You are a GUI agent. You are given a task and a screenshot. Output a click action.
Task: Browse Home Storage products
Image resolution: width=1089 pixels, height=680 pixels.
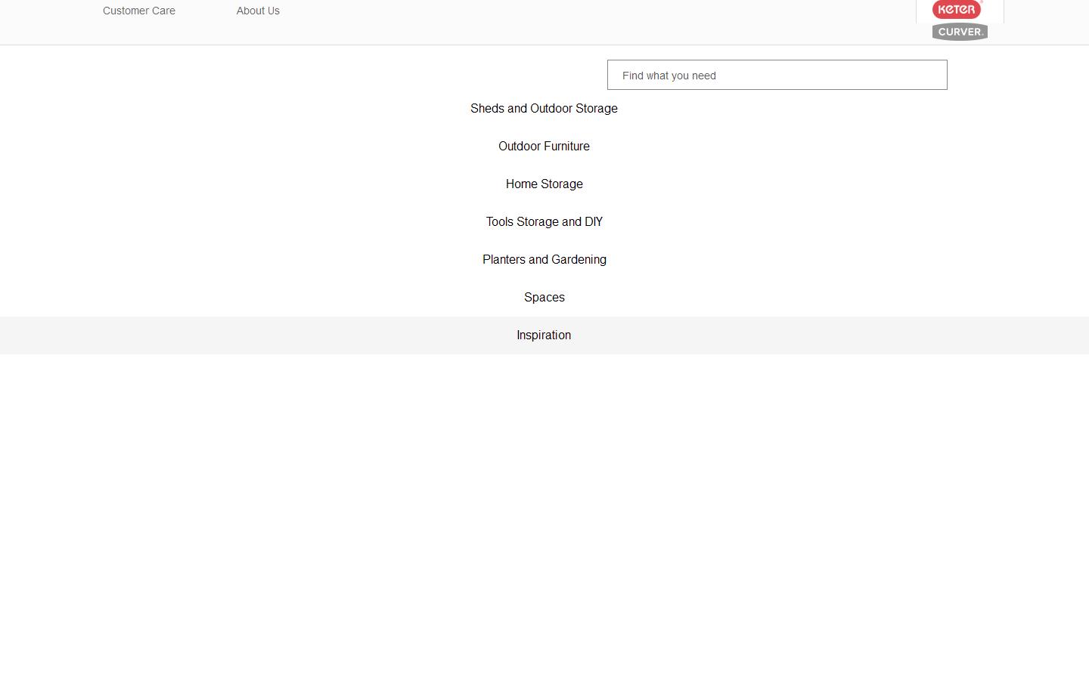click(x=544, y=184)
